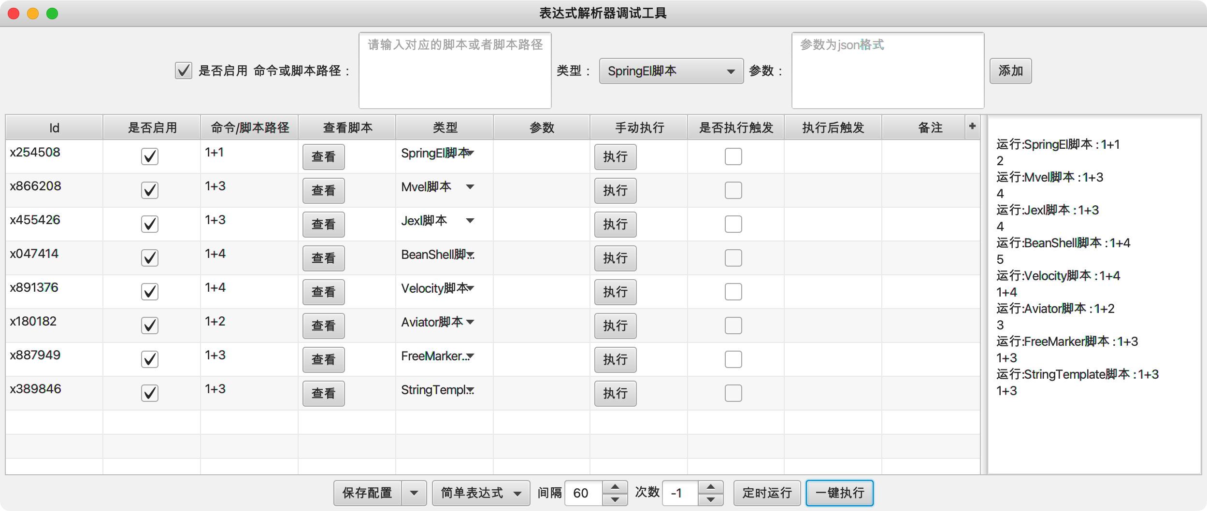The width and height of the screenshot is (1207, 511).
Task: Uncheck 是否启用 for row x455426
Action: point(150,224)
